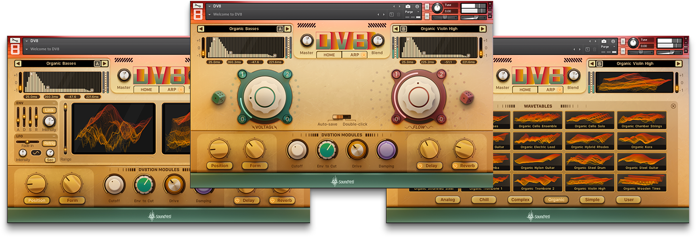Toggle the LFO Retrig button in the left window

tap(49, 143)
